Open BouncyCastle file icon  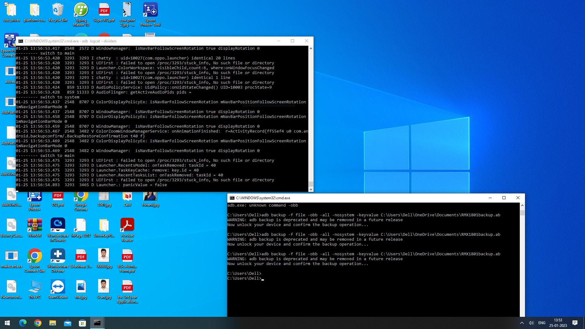pyautogui.click(x=12, y=228)
